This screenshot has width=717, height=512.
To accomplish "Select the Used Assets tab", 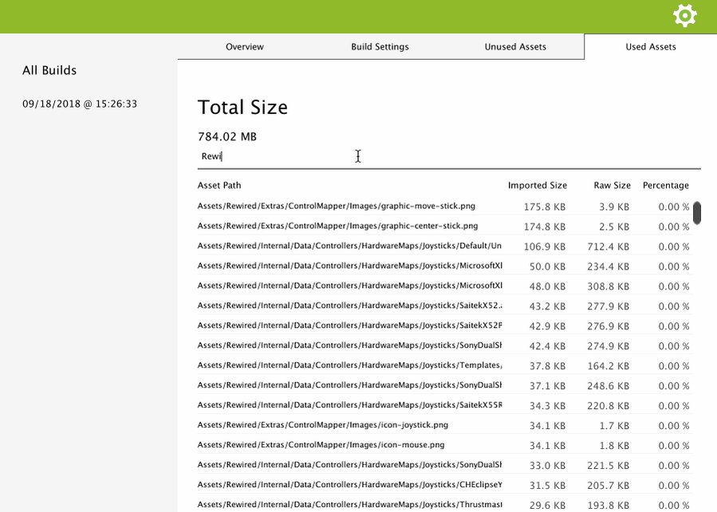I will [651, 46].
